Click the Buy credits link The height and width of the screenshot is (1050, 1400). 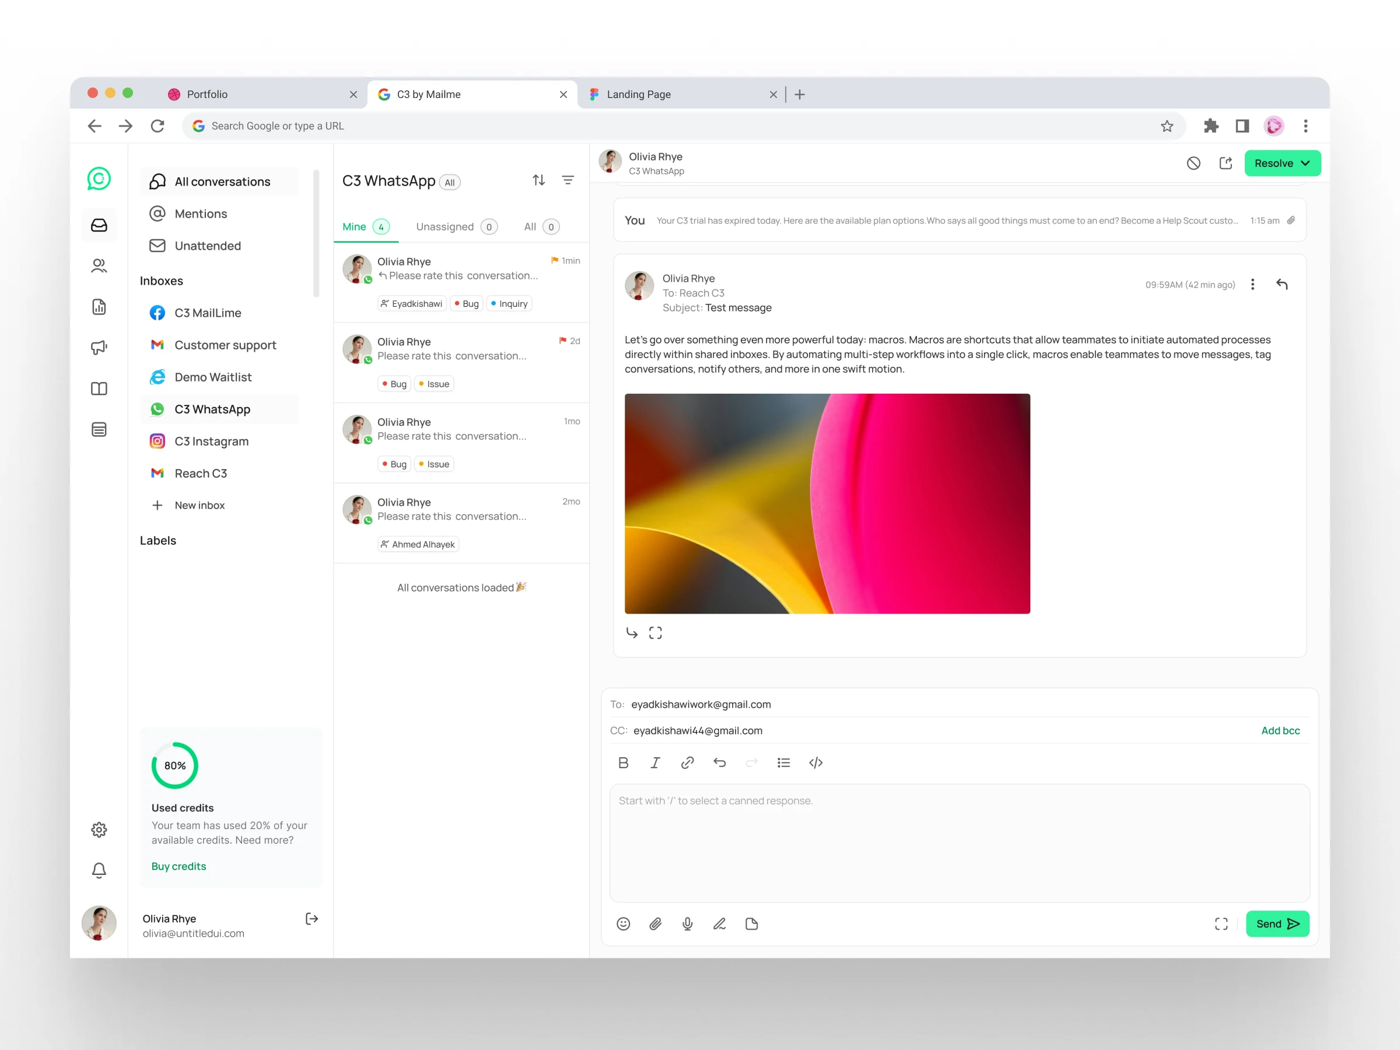click(178, 866)
